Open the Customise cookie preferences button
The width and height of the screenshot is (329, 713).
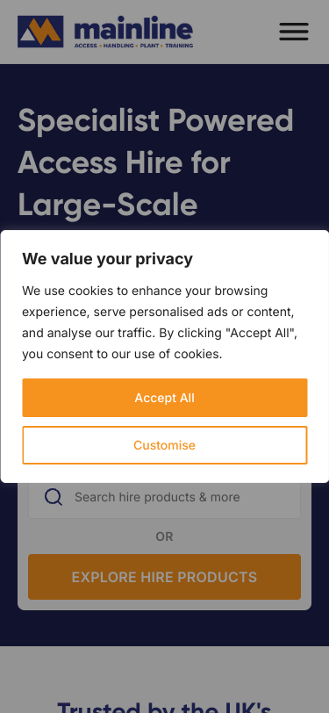point(165,445)
